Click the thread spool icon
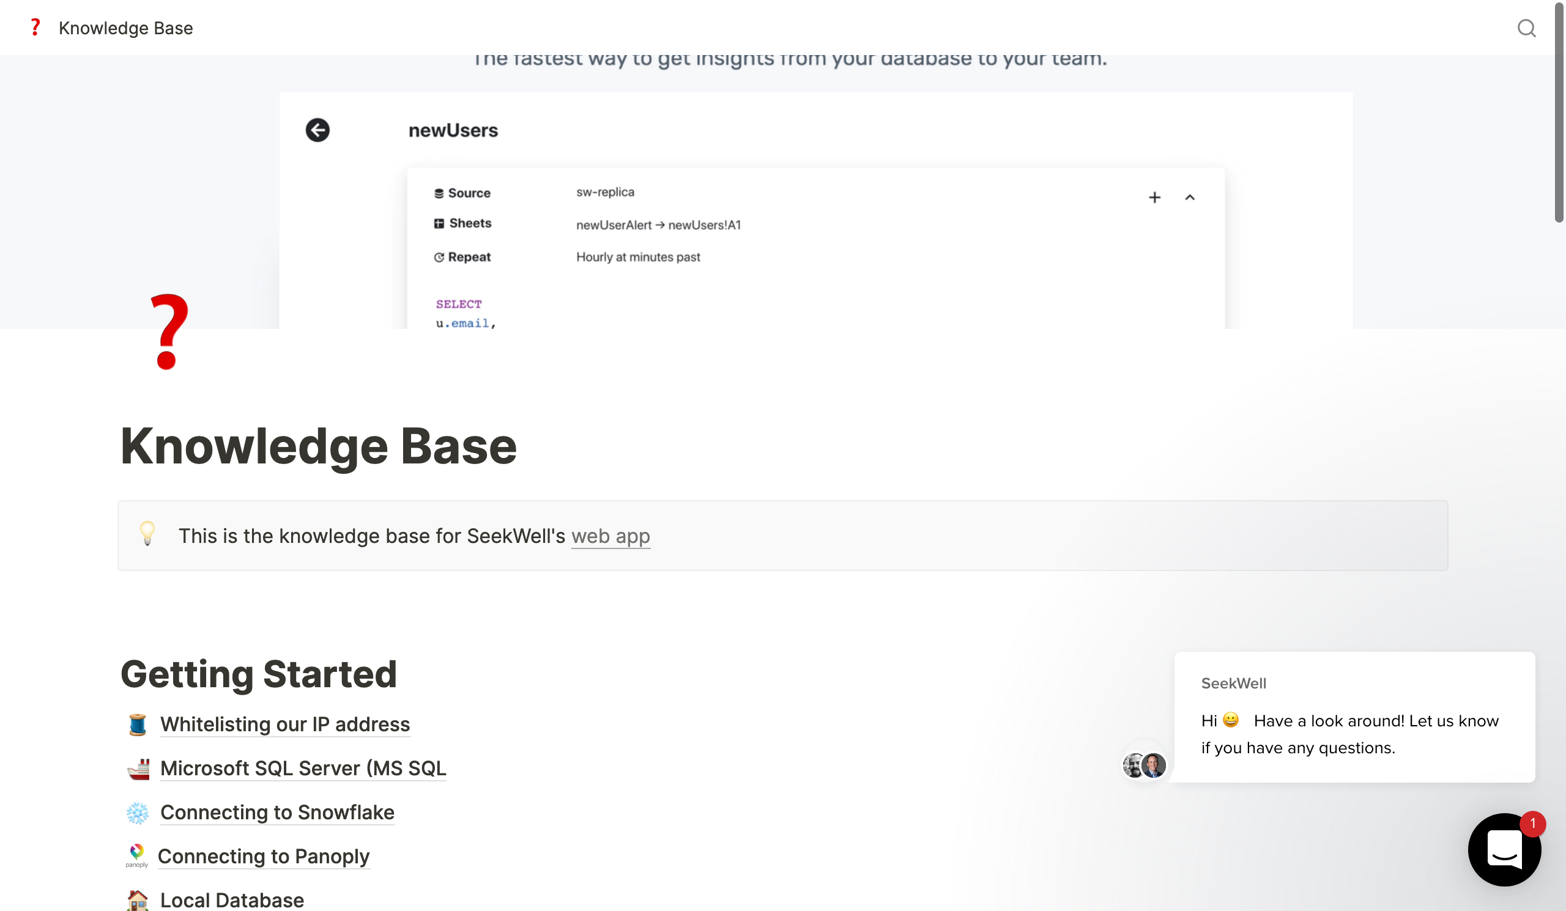Screen dimensions: 1566x911 [x=138, y=724]
